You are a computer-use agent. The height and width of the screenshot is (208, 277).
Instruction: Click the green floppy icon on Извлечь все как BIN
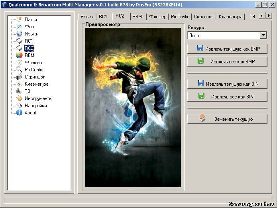201,96
